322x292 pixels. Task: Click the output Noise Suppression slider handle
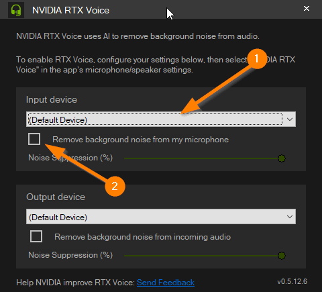tap(282, 256)
